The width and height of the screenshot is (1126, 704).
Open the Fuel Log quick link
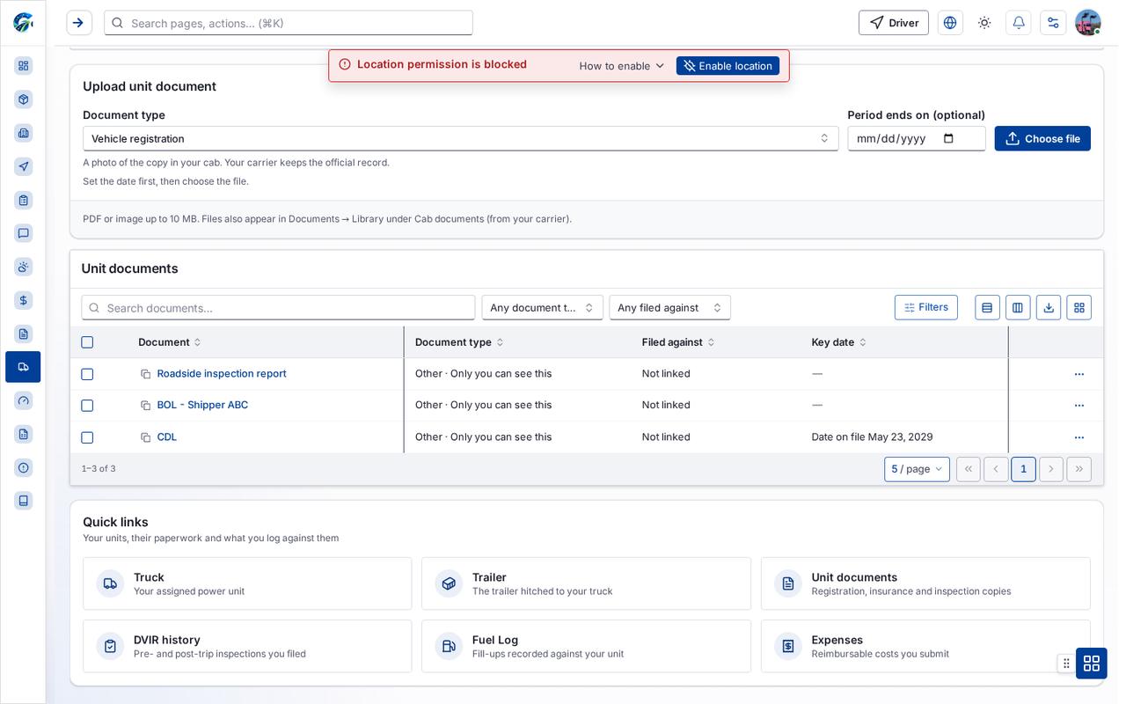[586, 646]
